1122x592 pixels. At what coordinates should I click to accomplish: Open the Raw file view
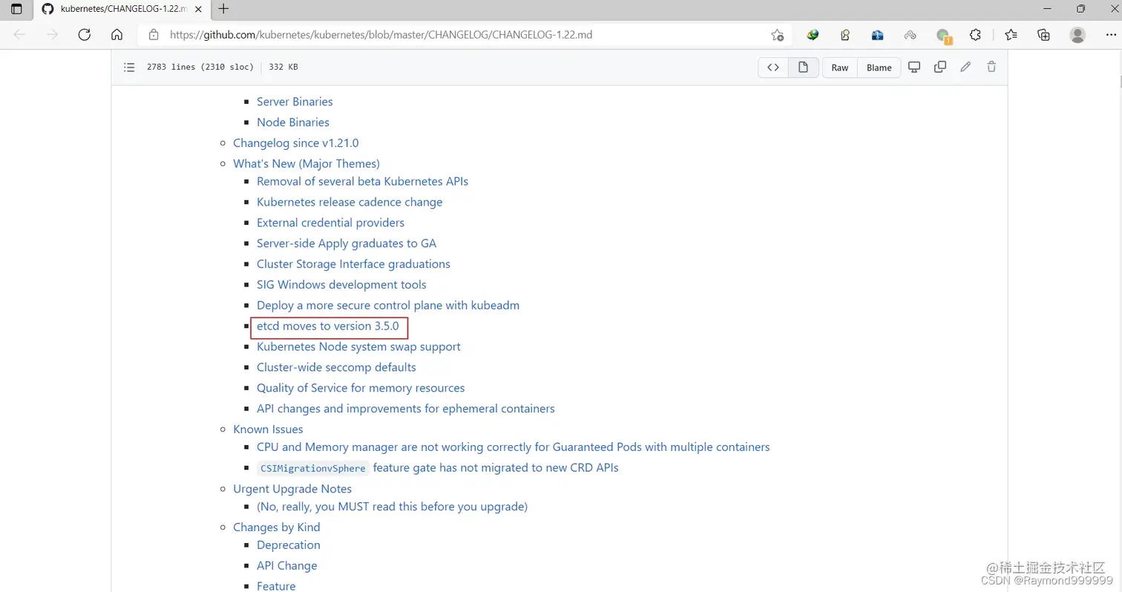(x=840, y=68)
